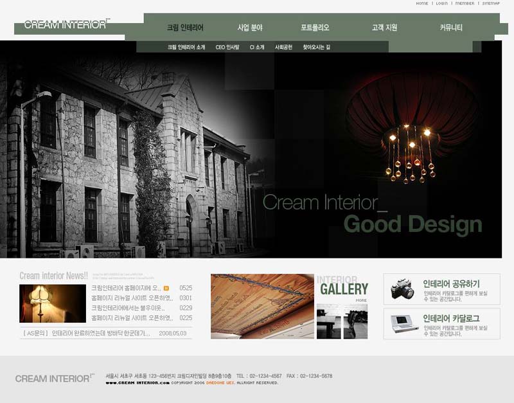Click the LOGIN link at top
The width and height of the screenshot is (514, 403).
441,3
